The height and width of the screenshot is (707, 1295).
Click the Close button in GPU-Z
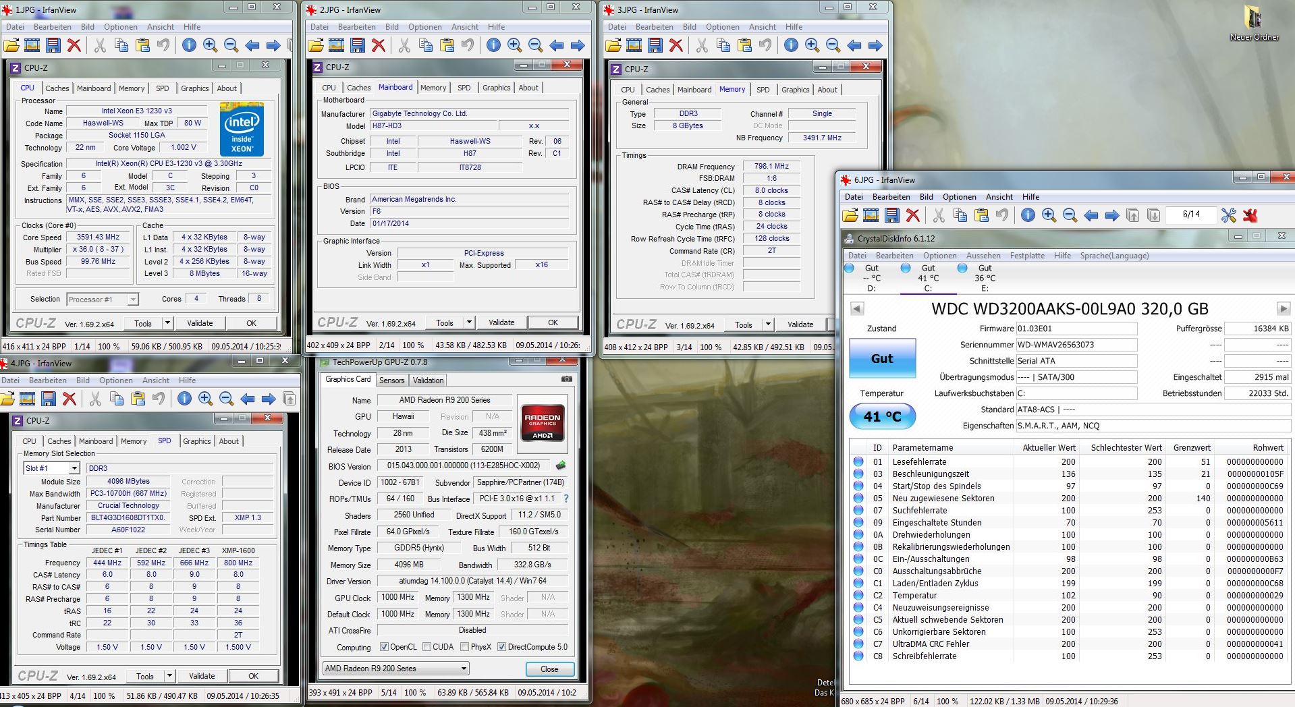[549, 669]
